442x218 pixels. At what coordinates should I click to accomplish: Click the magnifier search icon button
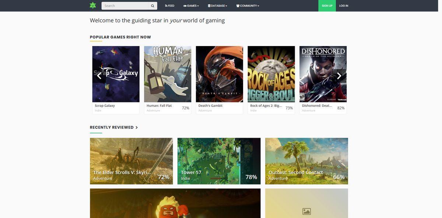click(152, 6)
